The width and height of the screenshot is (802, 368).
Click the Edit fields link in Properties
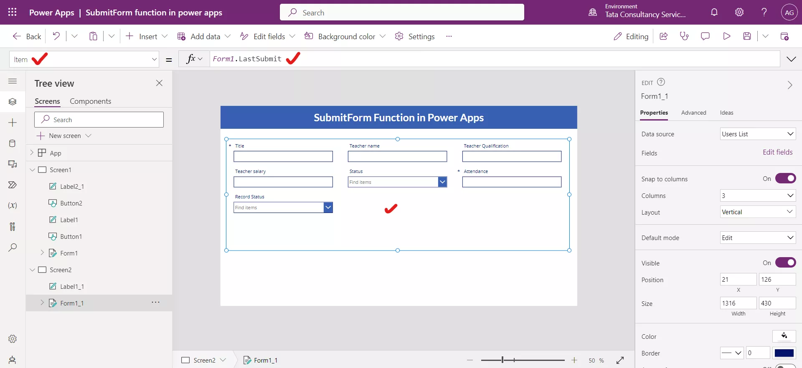pyautogui.click(x=777, y=153)
